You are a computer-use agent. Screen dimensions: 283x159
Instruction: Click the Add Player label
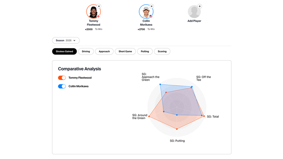pyautogui.click(x=194, y=21)
